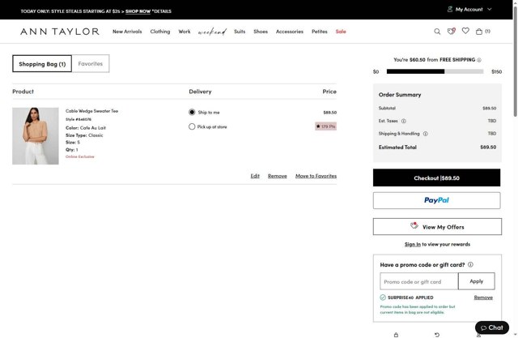
Task: Expand the My Account dropdown chevron
Action: 489,9
